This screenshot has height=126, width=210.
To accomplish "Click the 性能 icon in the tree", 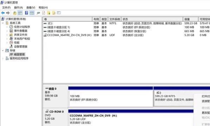I will 11,43.
